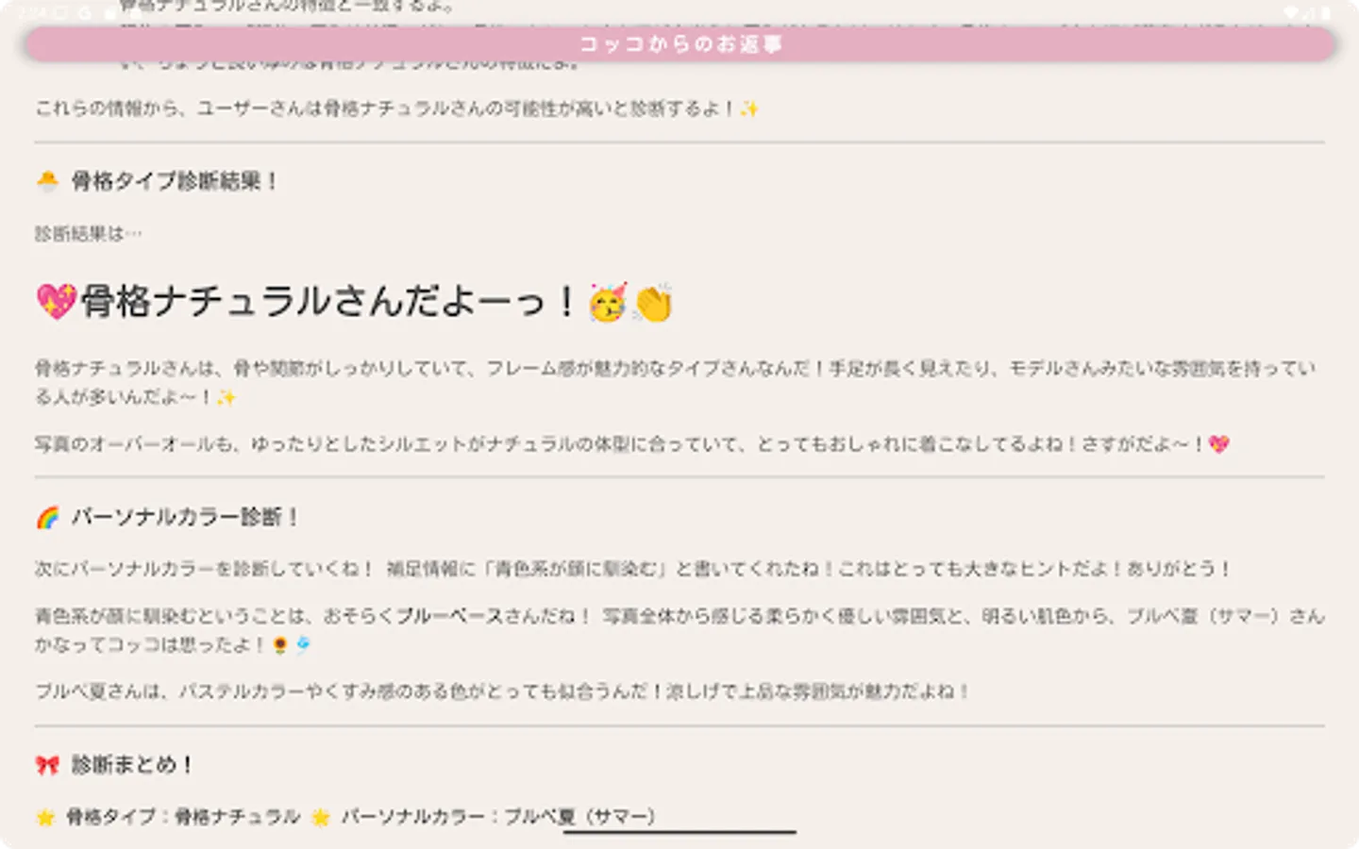The width and height of the screenshot is (1359, 849).
Task: Tap the clapping hands emoji in the big heading
Action: click(x=655, y=301)
